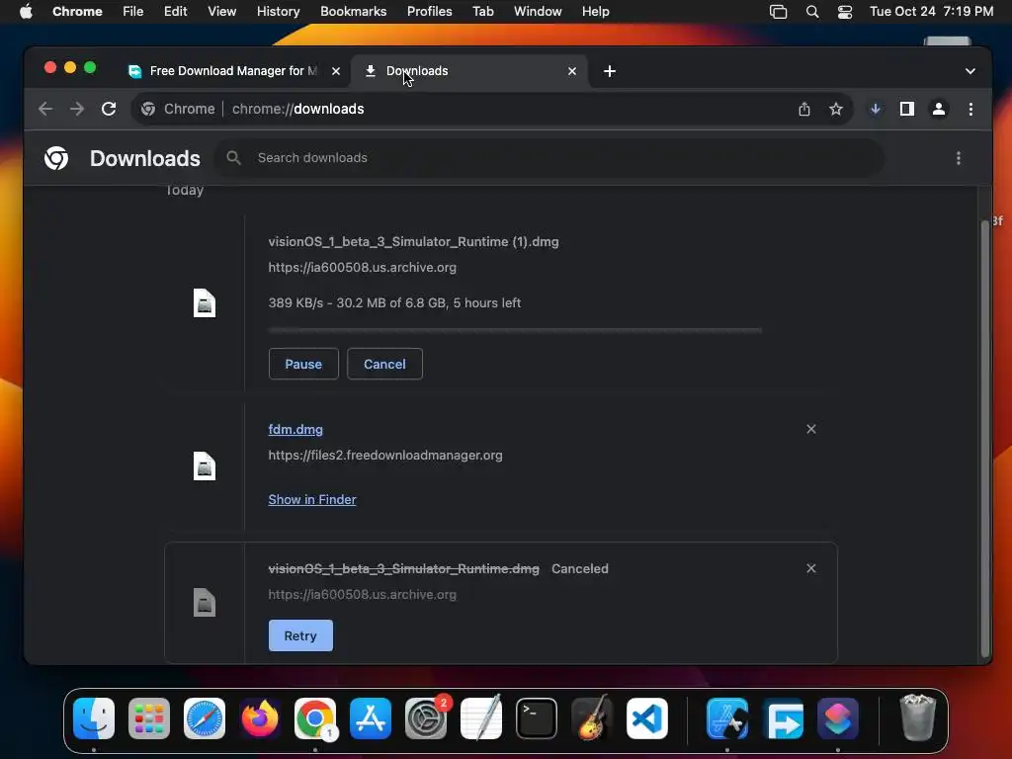The image size is (1012, 759).
Task: Open TextEdit from the Dock
Action: (x=481, y=718)
